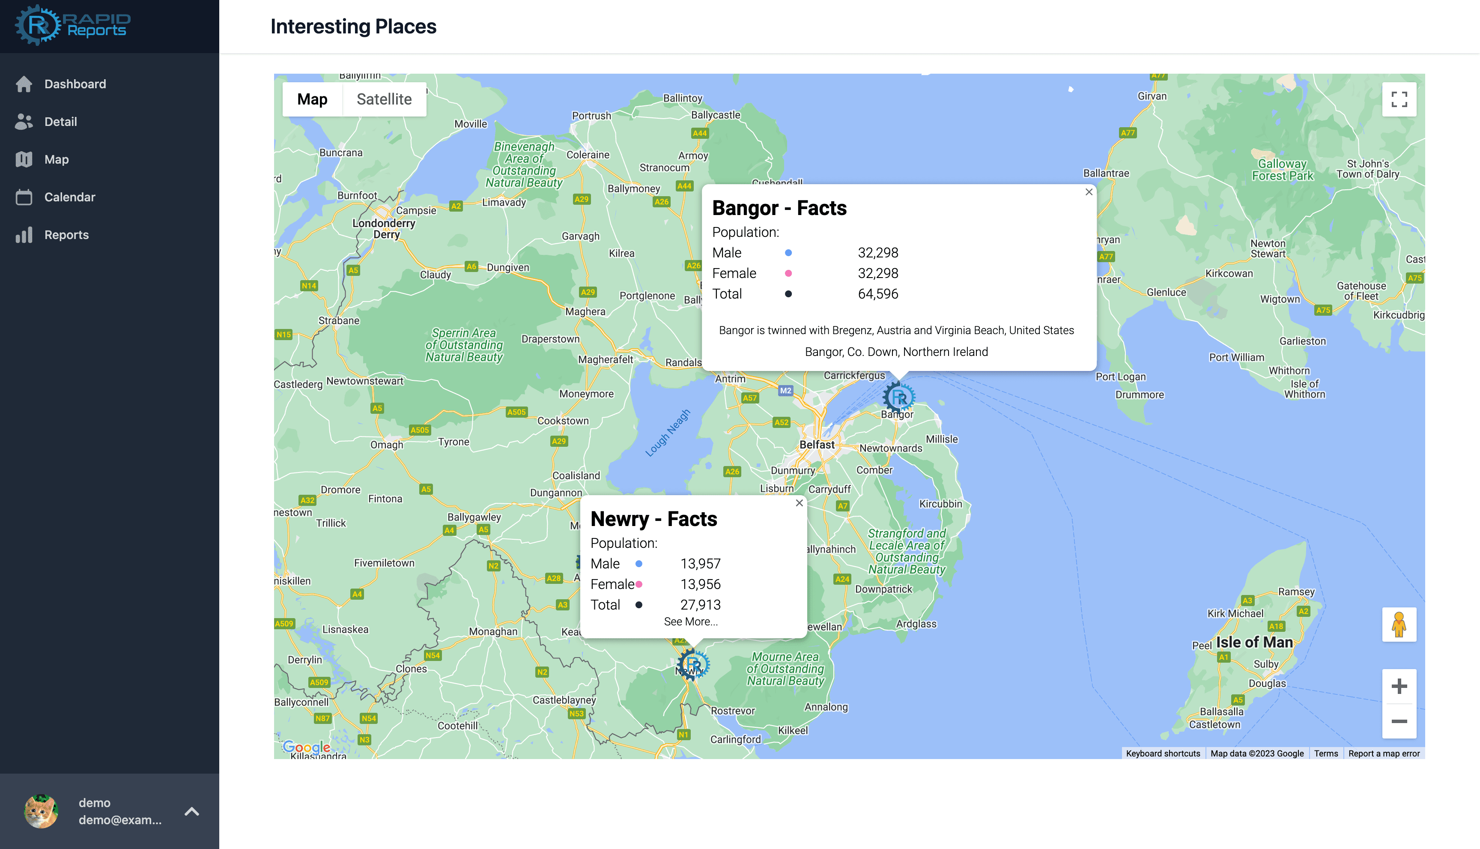The height and width of the screenshot is (849, 1480).
Task: Close the Newry - Facts popup
Action: pyautogui.click(x=799, y=502)
